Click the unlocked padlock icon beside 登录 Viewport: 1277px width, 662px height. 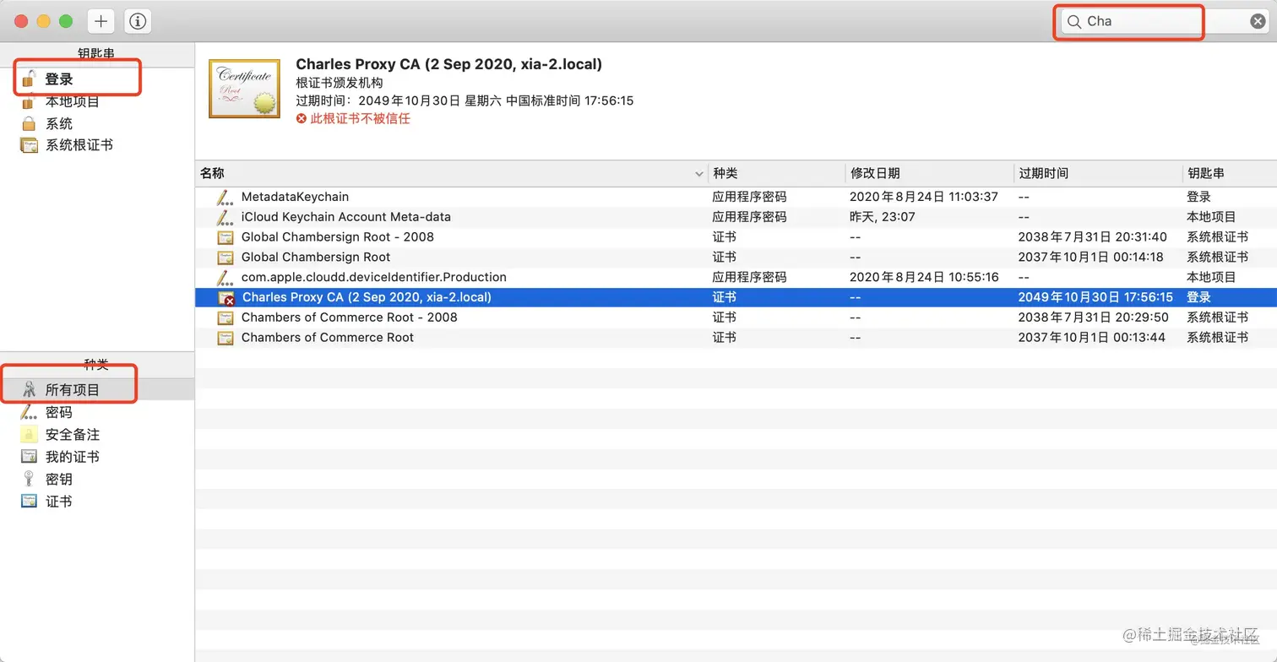tap(29, 79)
